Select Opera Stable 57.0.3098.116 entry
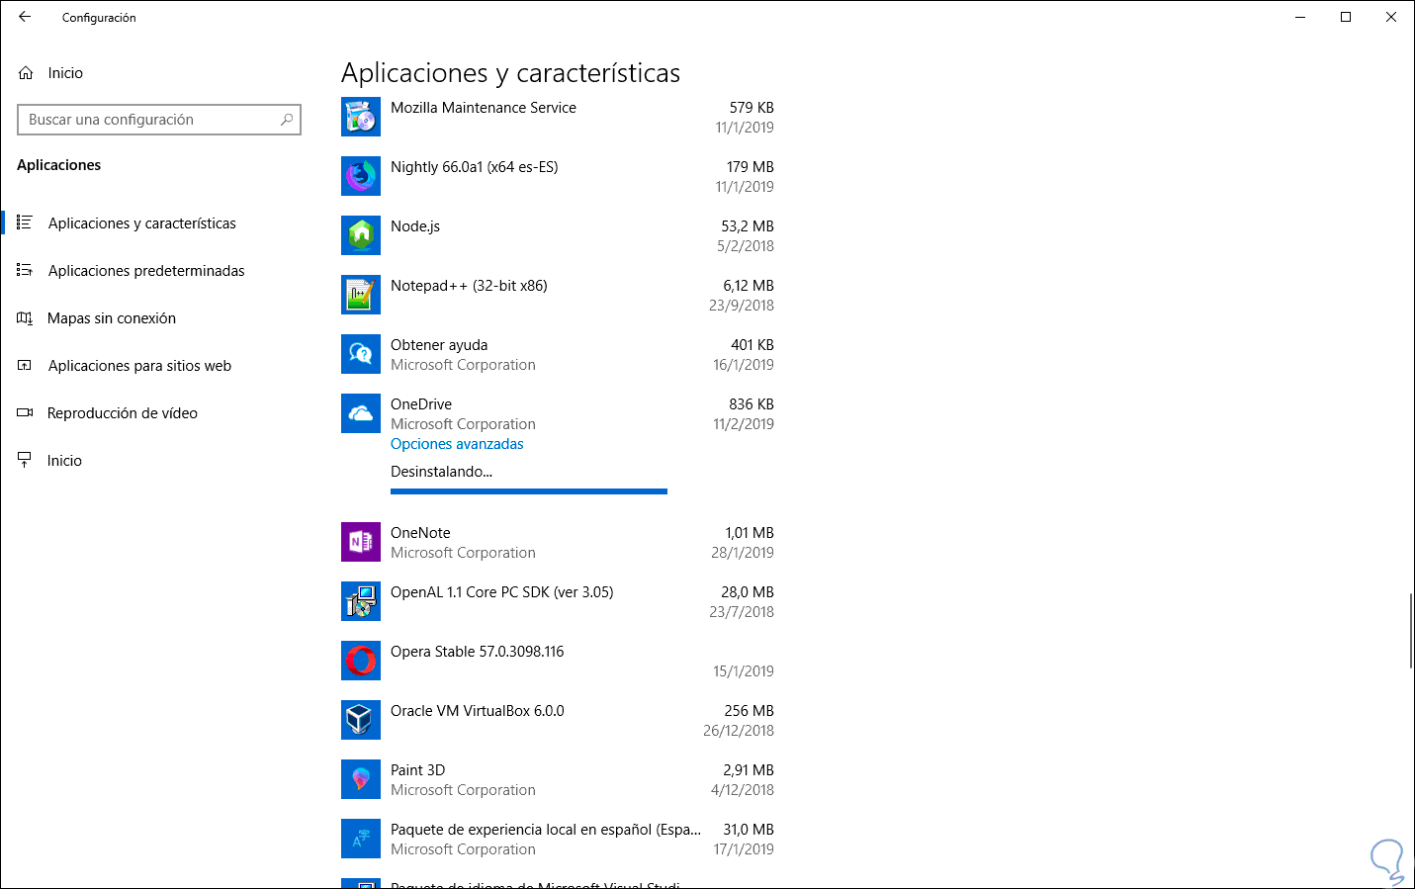Image resolution: width=1415 pixels, height=889 pixels. click(x=478, y=652)
